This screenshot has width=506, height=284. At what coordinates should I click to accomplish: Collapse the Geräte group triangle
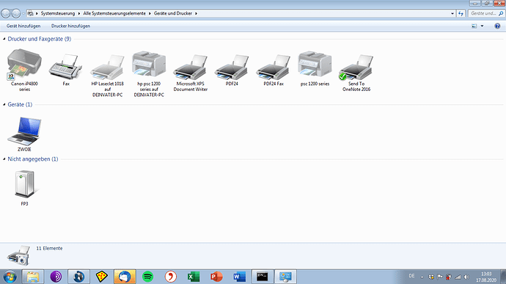(x=4, y=104)
